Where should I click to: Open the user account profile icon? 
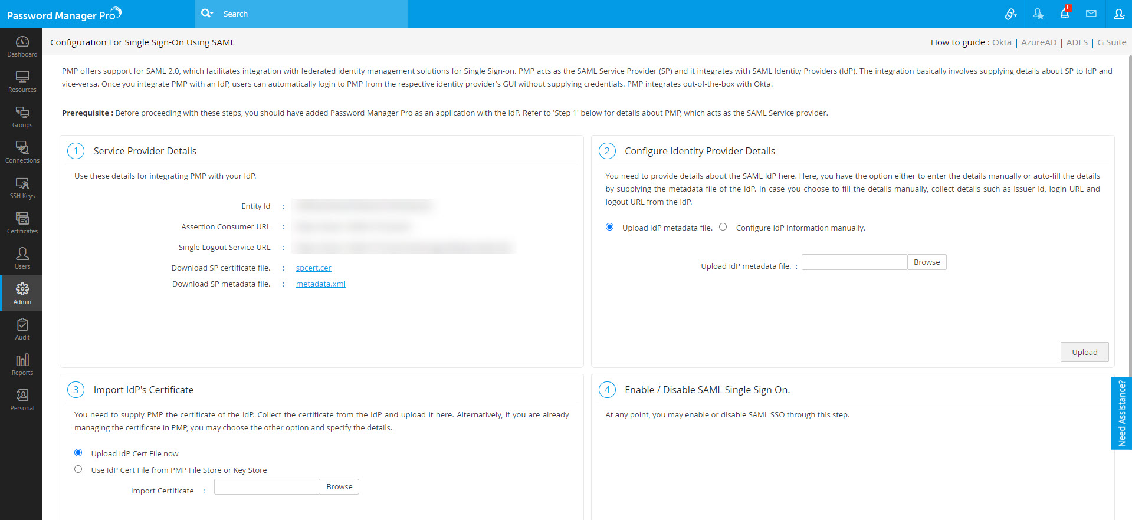click(x=1118, y=14)
